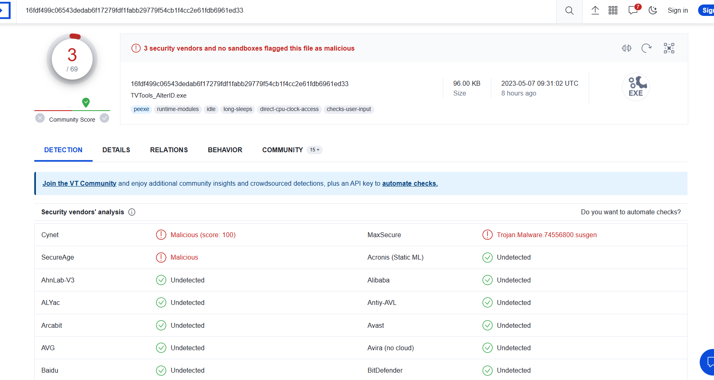Click the Sign in link
Image resolution: width=714 pixels, height=380 pixels.
pyautogui.click(x=678, y=10)
